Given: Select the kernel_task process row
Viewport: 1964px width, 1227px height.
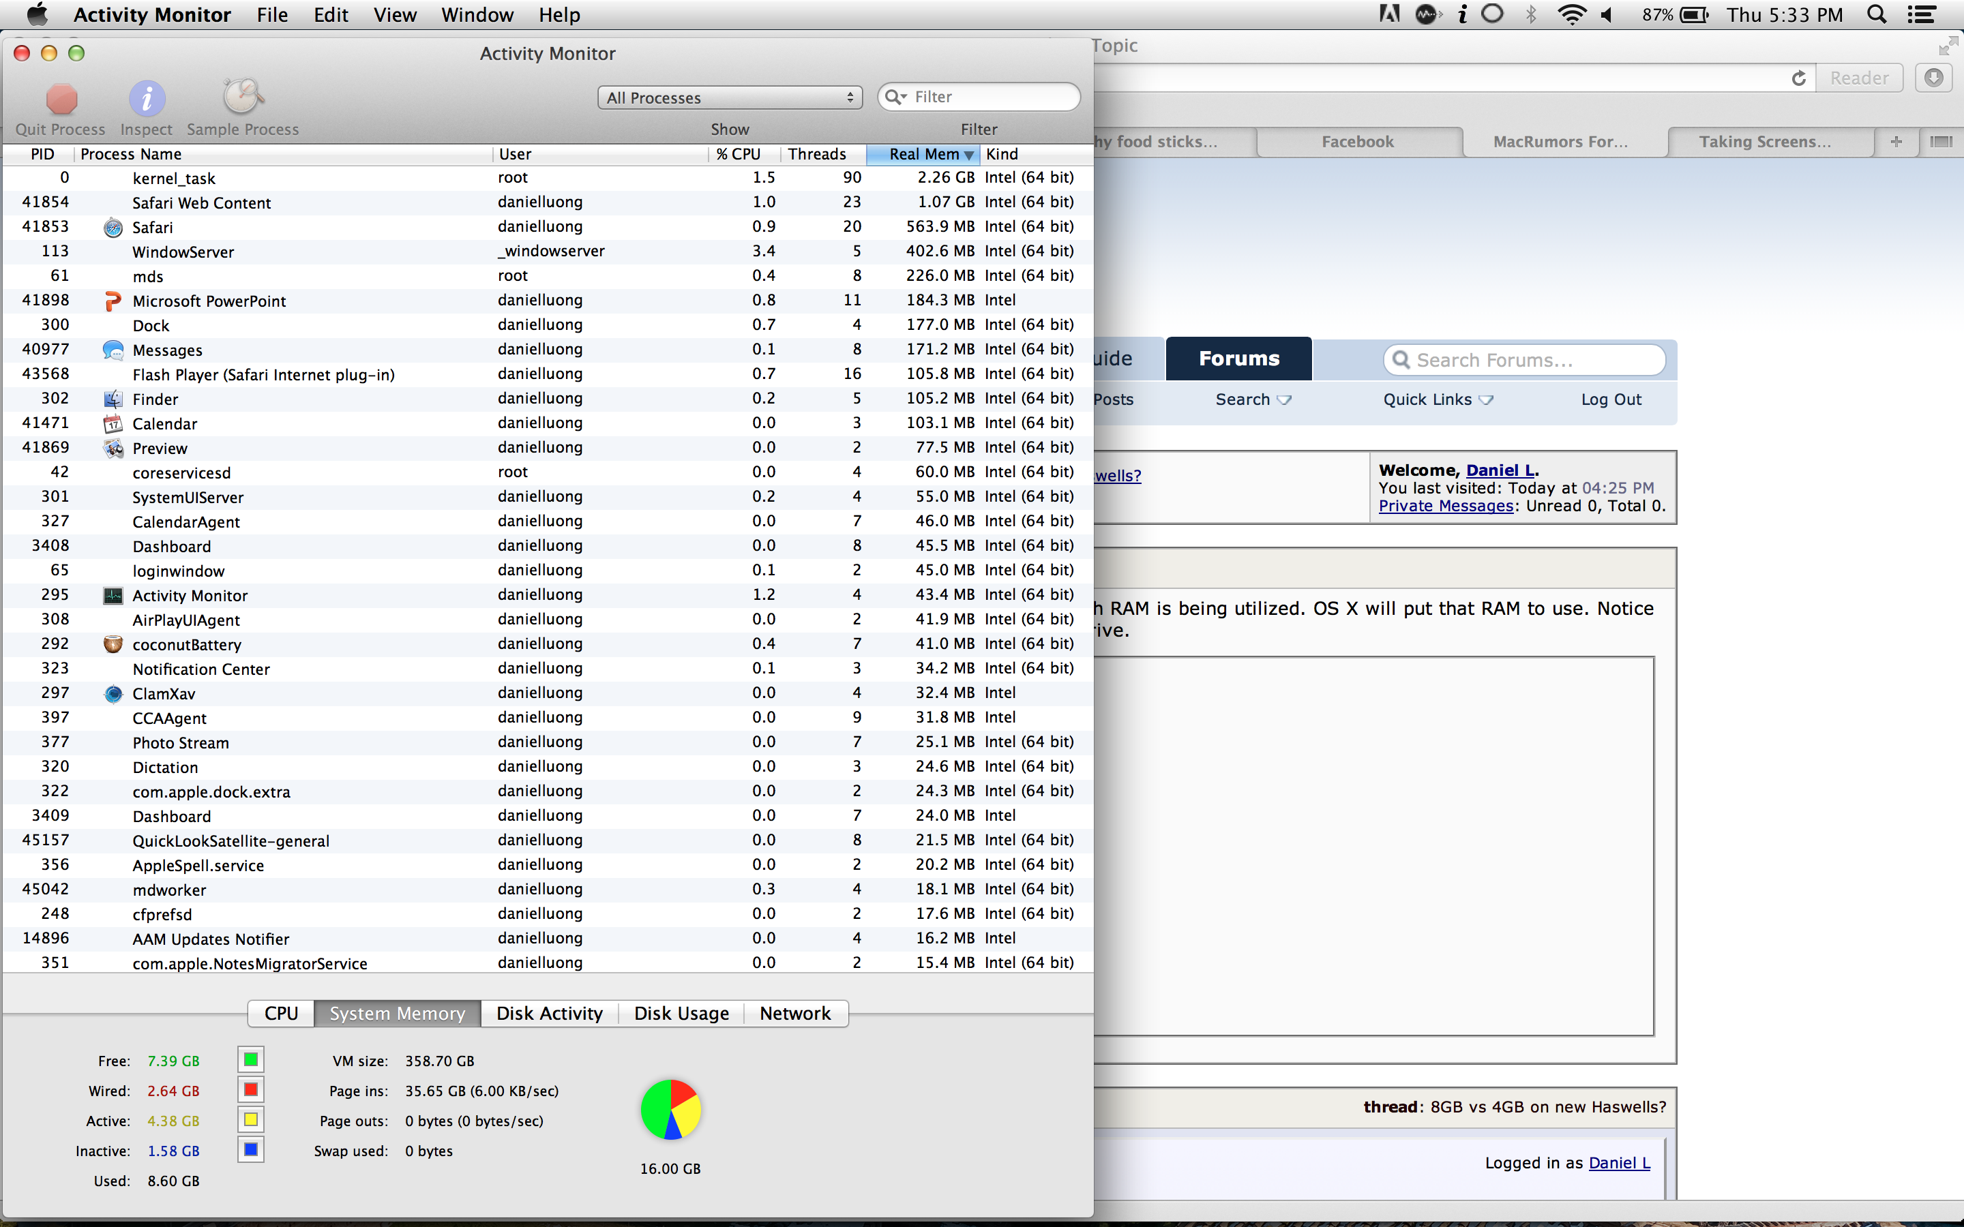Looking at the screenshot, I should click(x=548, y=178).
